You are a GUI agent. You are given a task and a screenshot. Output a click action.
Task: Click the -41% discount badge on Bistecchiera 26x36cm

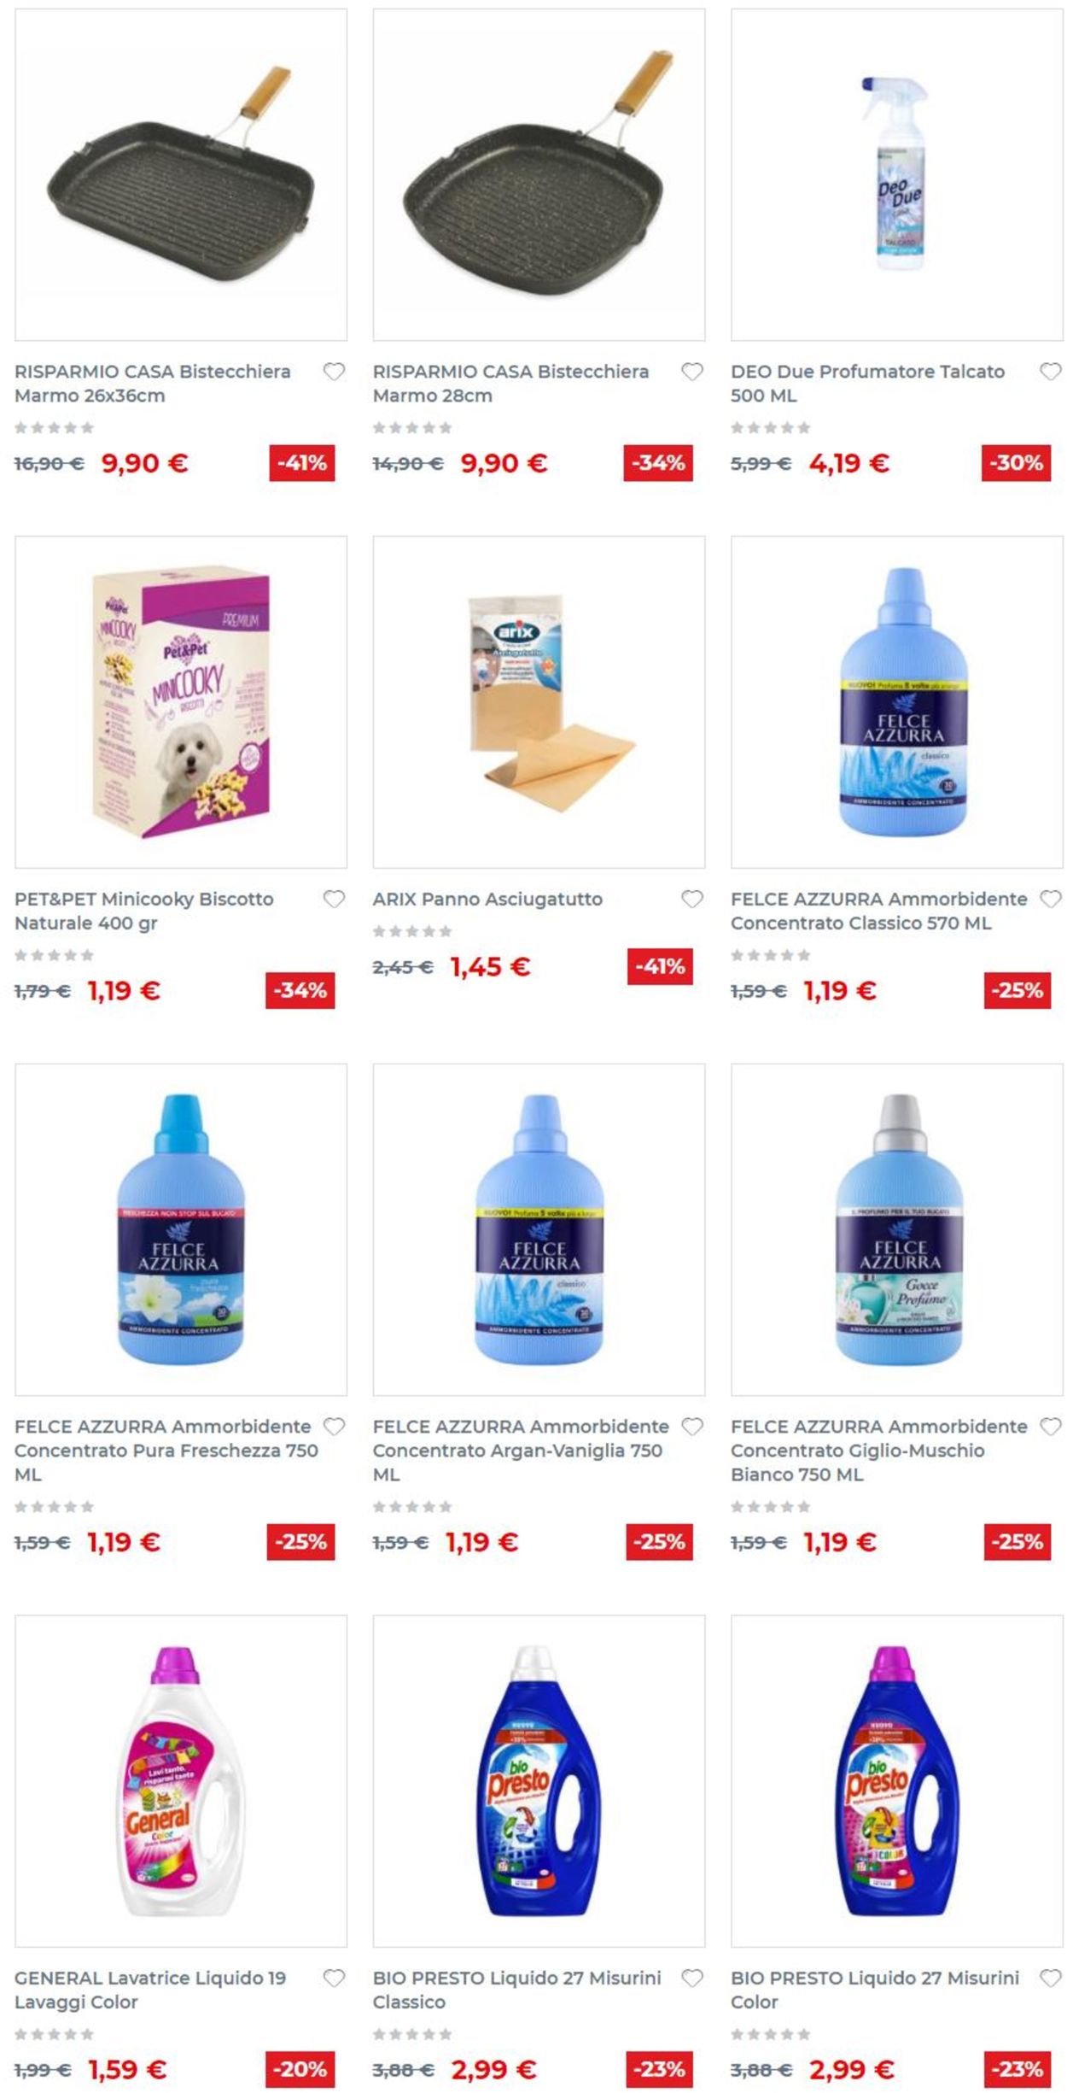[302, 463]
